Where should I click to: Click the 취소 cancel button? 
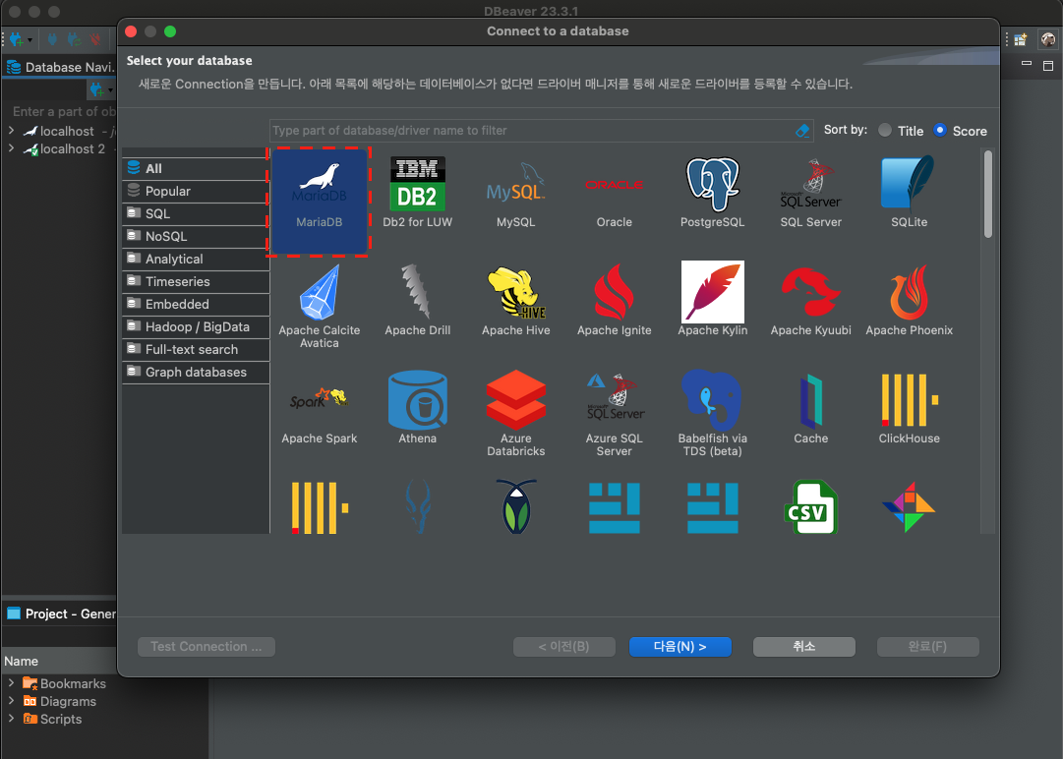point(804,647)
